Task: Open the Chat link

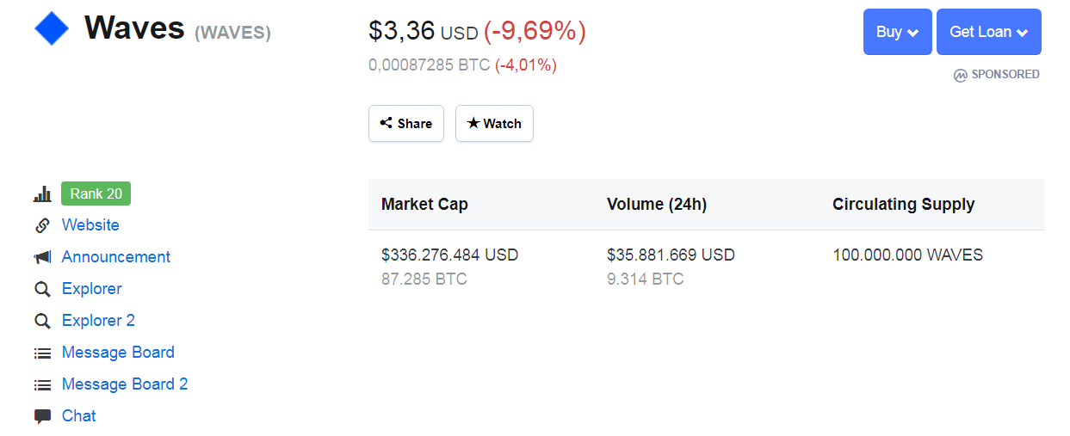Action: [79, 416]
